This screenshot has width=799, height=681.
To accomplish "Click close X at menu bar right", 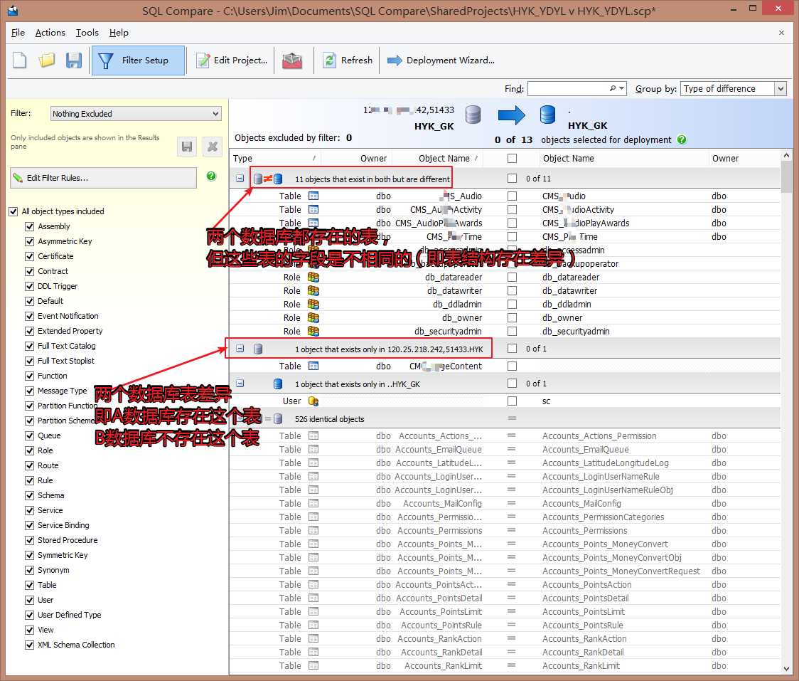I will [x=781, y=33].
